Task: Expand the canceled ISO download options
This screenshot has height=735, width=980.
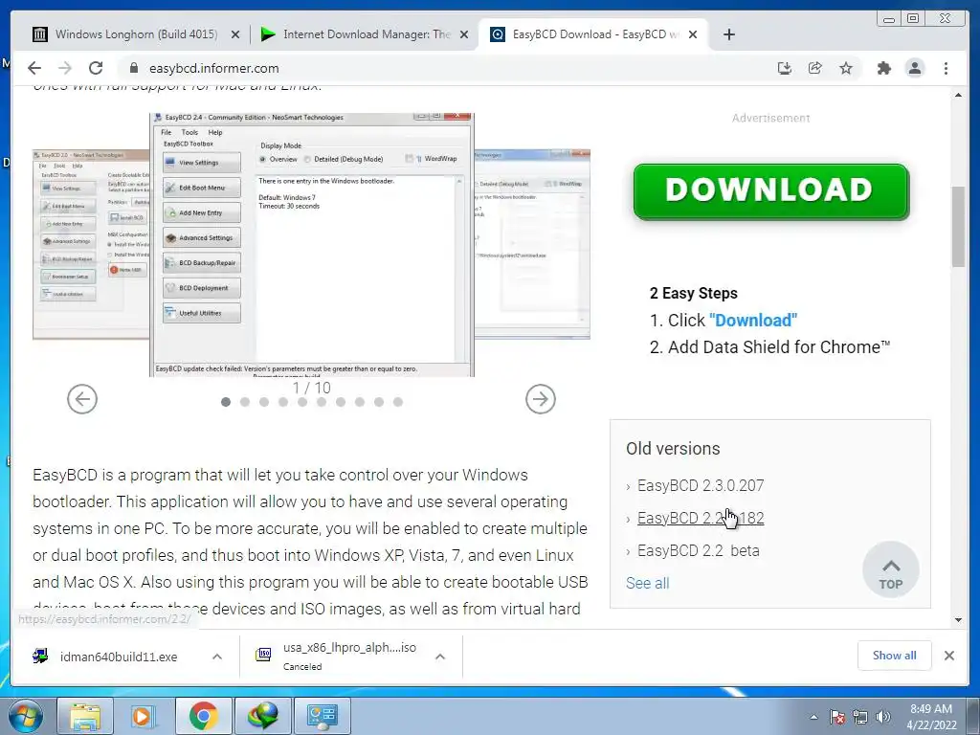Action: (x=440, y=657)
